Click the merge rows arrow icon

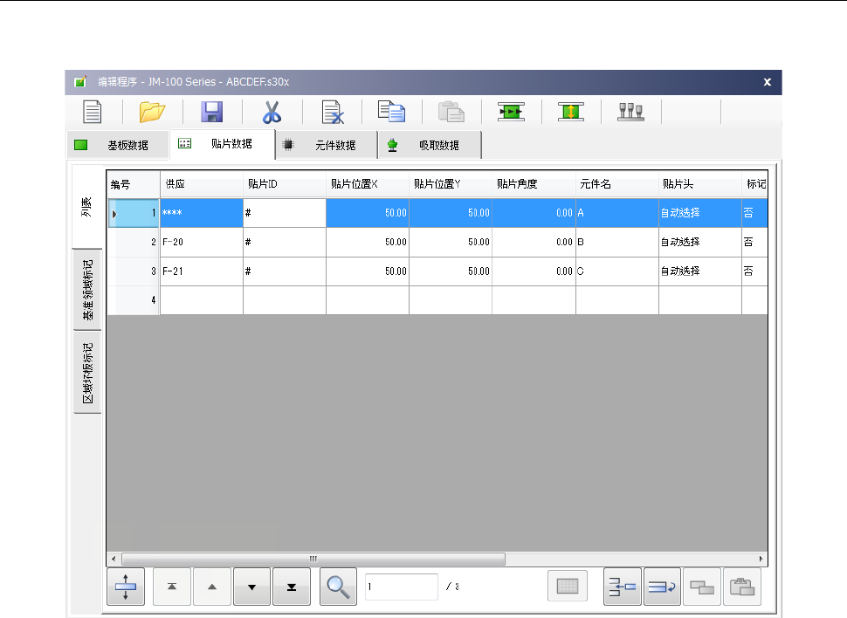point(623,587)
